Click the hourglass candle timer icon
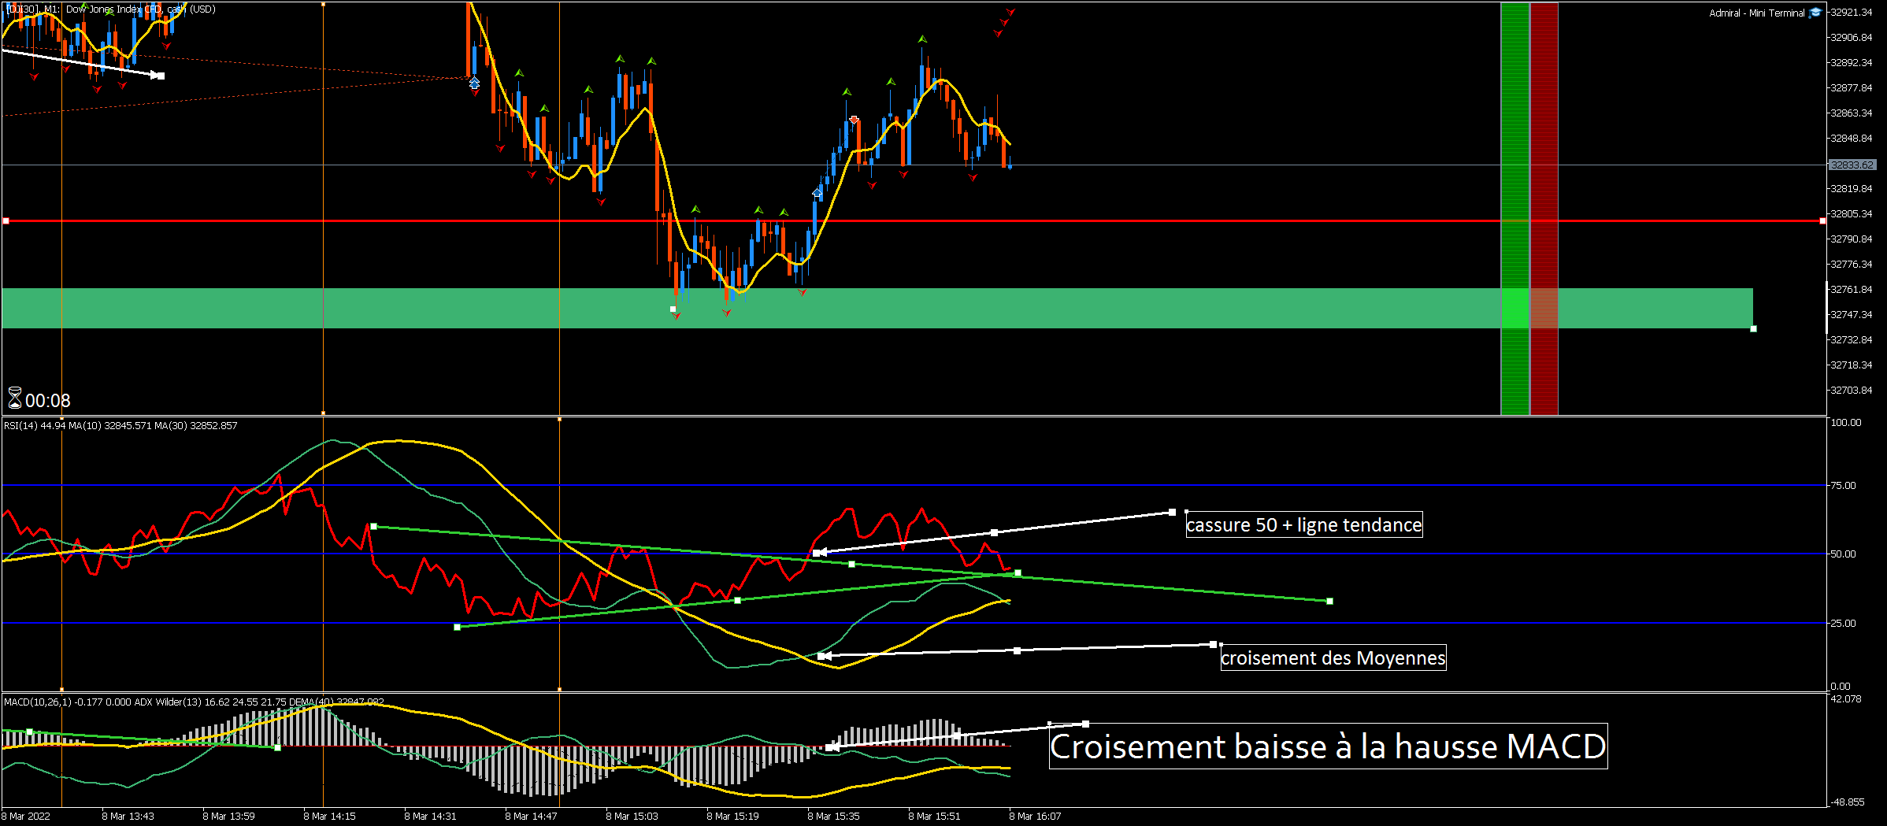Image resolution: width=1887 pixels, height=826 pixels. pos(15,398)
